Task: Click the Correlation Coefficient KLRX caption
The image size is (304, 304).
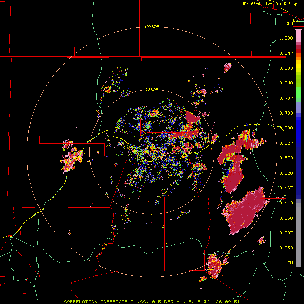Action: pyautogui.click(x=152, y=302)
